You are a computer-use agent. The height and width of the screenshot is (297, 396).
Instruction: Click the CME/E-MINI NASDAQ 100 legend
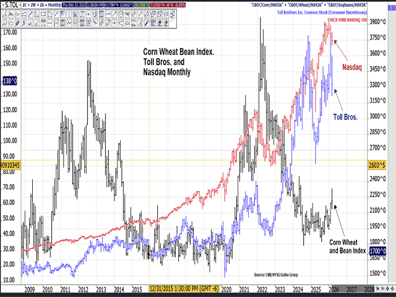coord(347,20)
